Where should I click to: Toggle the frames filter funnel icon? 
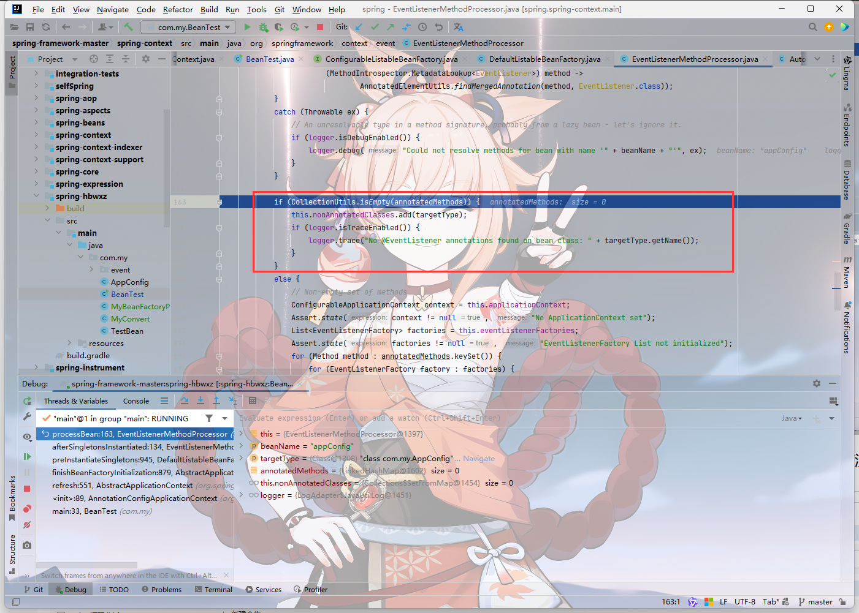pos(209,418)
